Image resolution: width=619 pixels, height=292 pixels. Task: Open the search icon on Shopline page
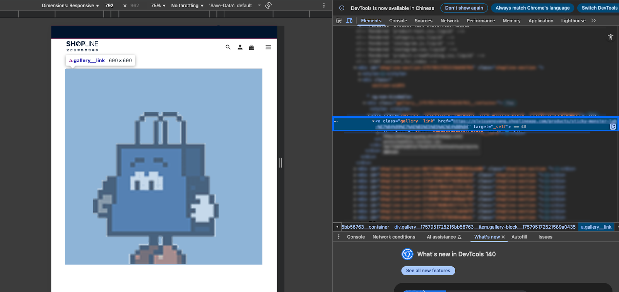pyautogui.click(x=228, y=47)
